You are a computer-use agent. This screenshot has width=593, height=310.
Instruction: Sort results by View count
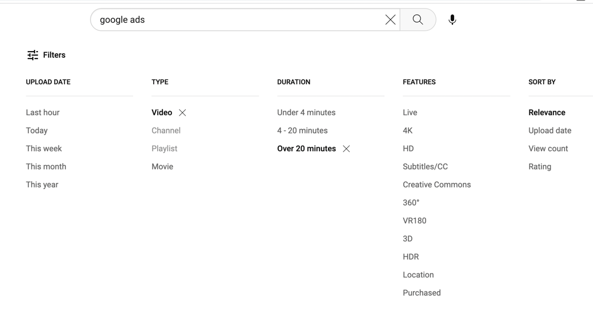[x=548, y=148]
